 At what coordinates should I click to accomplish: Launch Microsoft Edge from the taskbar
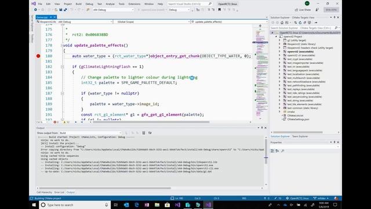point(137,205)
